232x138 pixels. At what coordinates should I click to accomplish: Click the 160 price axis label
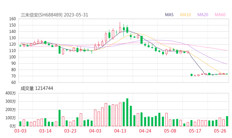tap(13, 19)
